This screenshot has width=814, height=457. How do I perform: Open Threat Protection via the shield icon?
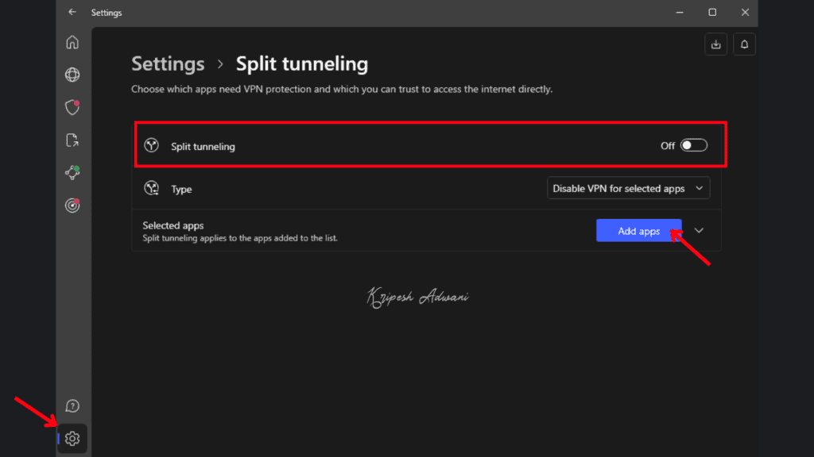(x=72, y=107)
